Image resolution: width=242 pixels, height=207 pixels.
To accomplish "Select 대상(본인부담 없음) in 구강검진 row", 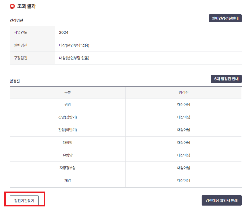I will (74, 58).
